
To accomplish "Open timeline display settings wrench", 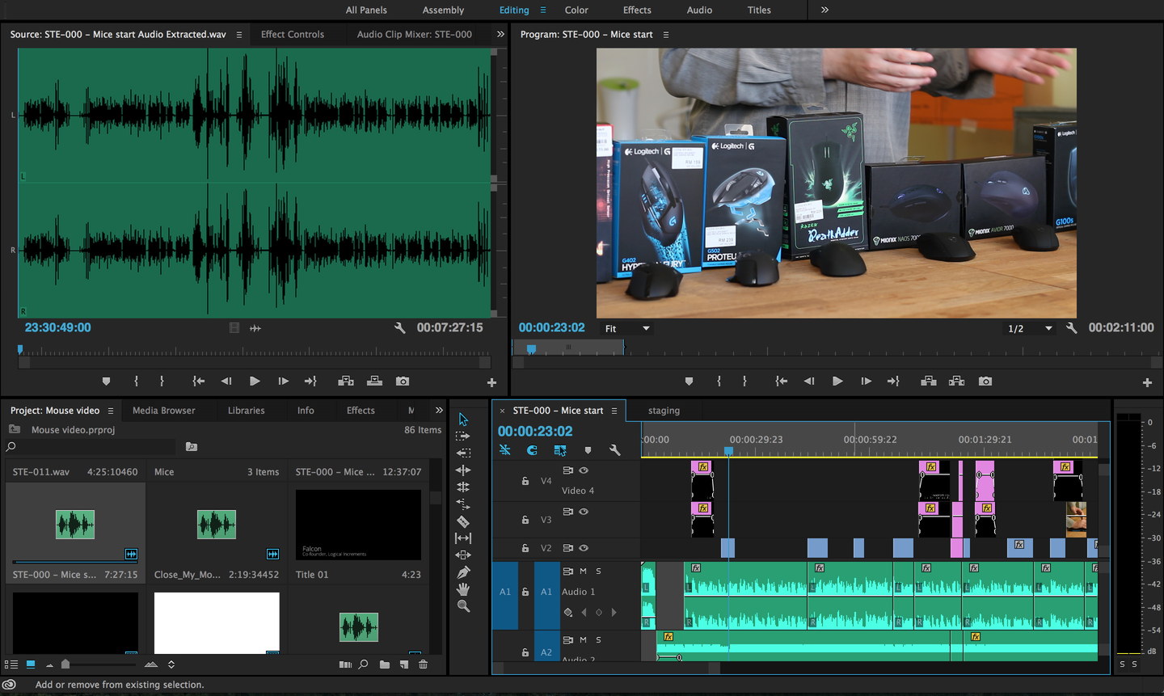I will point(614,450).
